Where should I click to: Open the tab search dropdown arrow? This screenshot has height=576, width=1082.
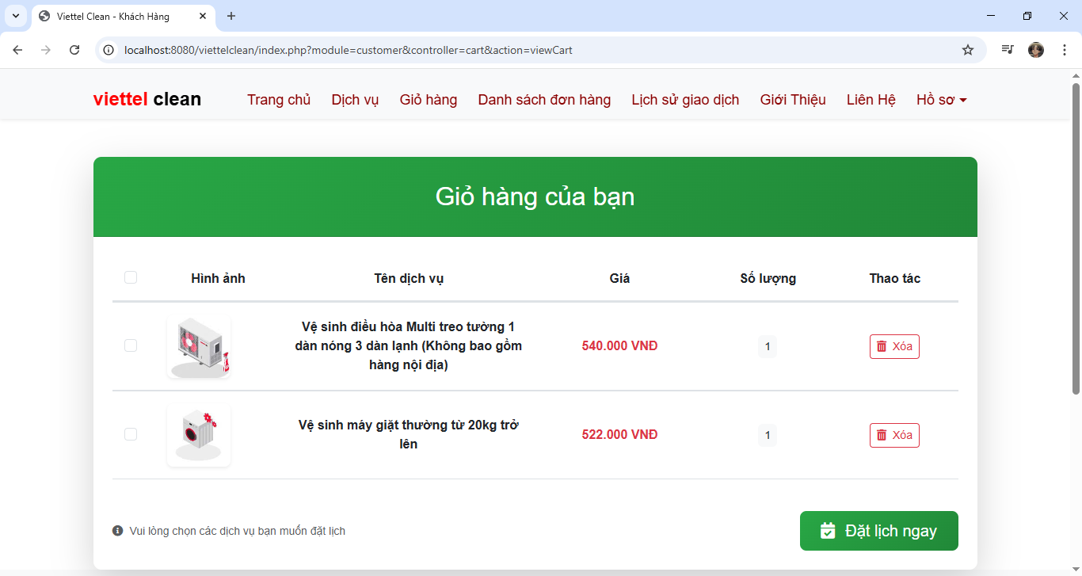coord(15,16)
